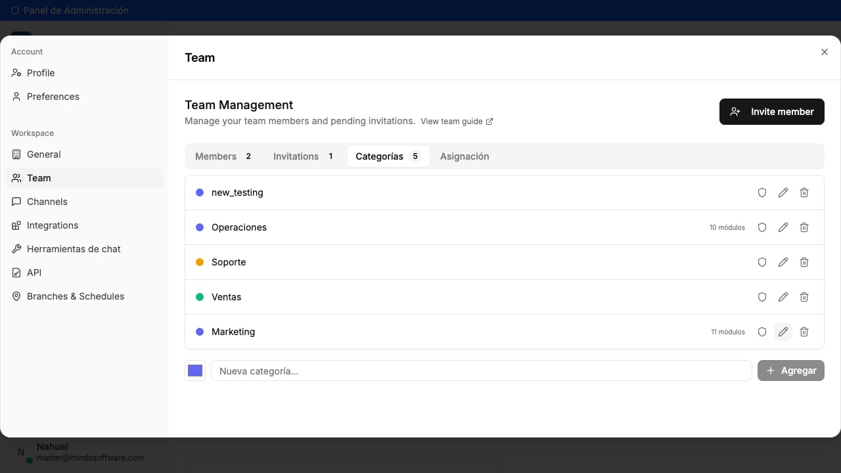Viewport: 841px width, 473px height.
Task: Open permissions shield for Soporte category
Action: (762, 262)
